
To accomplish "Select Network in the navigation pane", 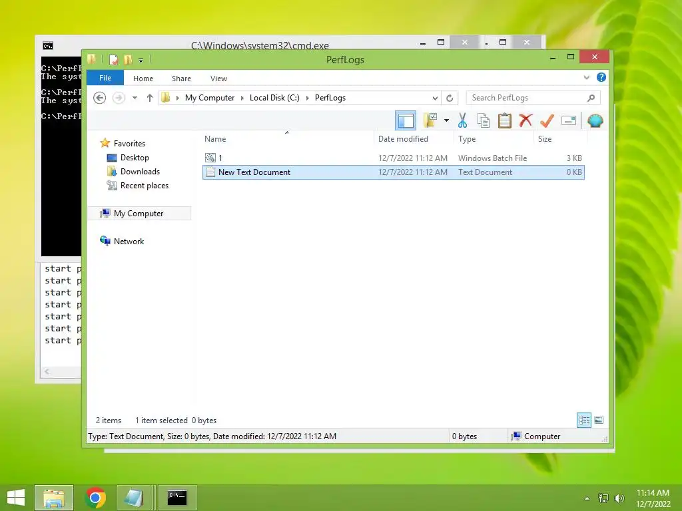I will 123,241.
